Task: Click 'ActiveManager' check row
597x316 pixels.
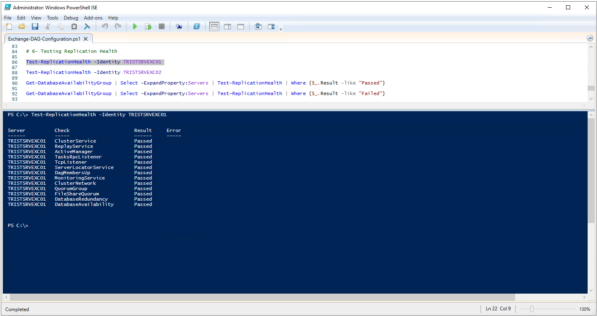Action: (80, 152)
